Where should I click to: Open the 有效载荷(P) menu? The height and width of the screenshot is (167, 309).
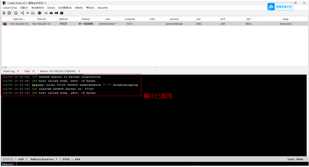38,8
